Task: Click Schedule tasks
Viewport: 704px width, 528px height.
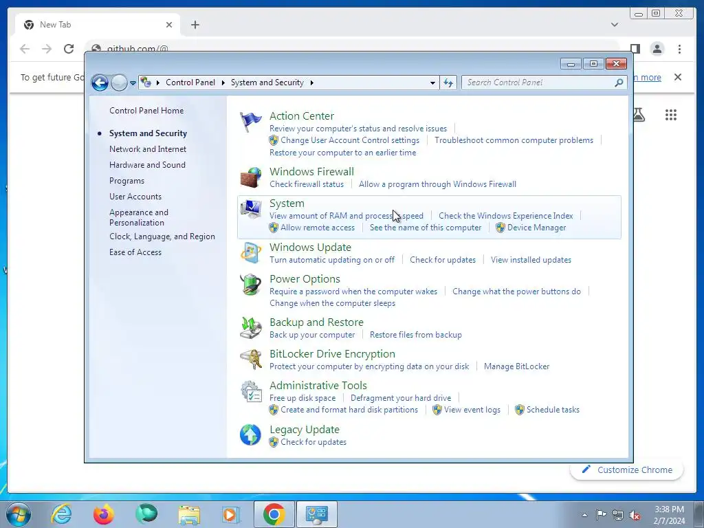Action: (553, 410)
